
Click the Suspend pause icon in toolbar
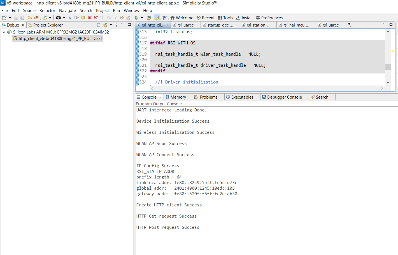[83, 18]
